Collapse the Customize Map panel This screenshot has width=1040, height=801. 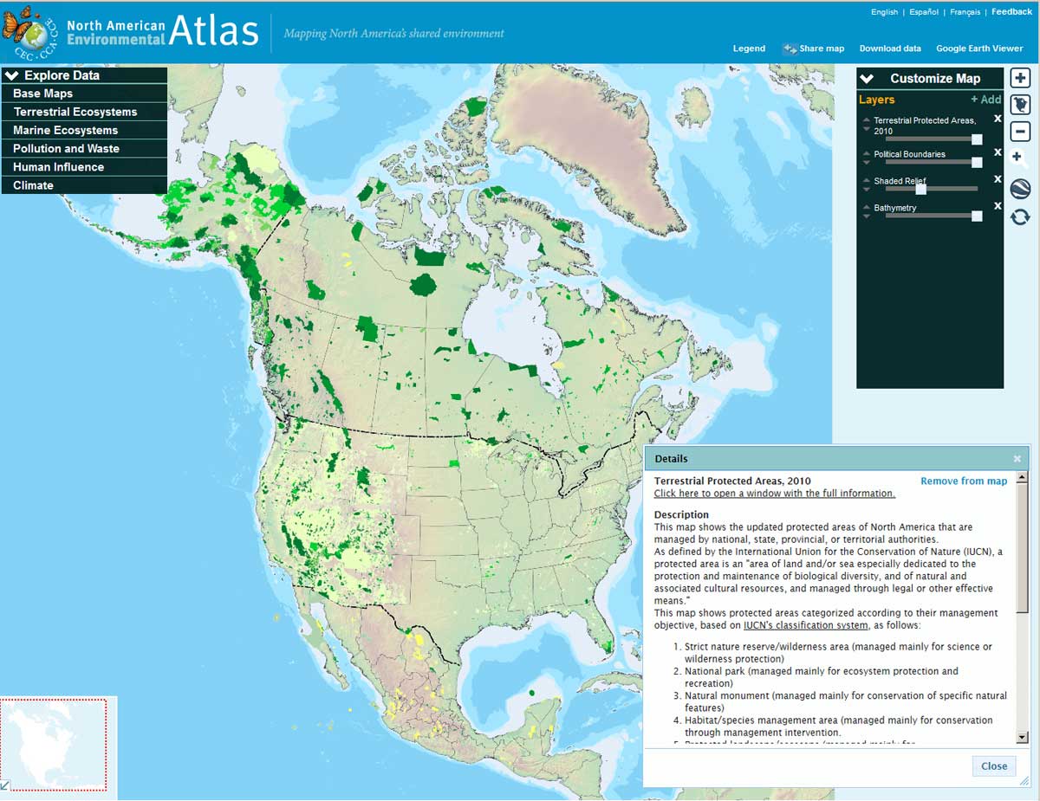click(867, 79)
